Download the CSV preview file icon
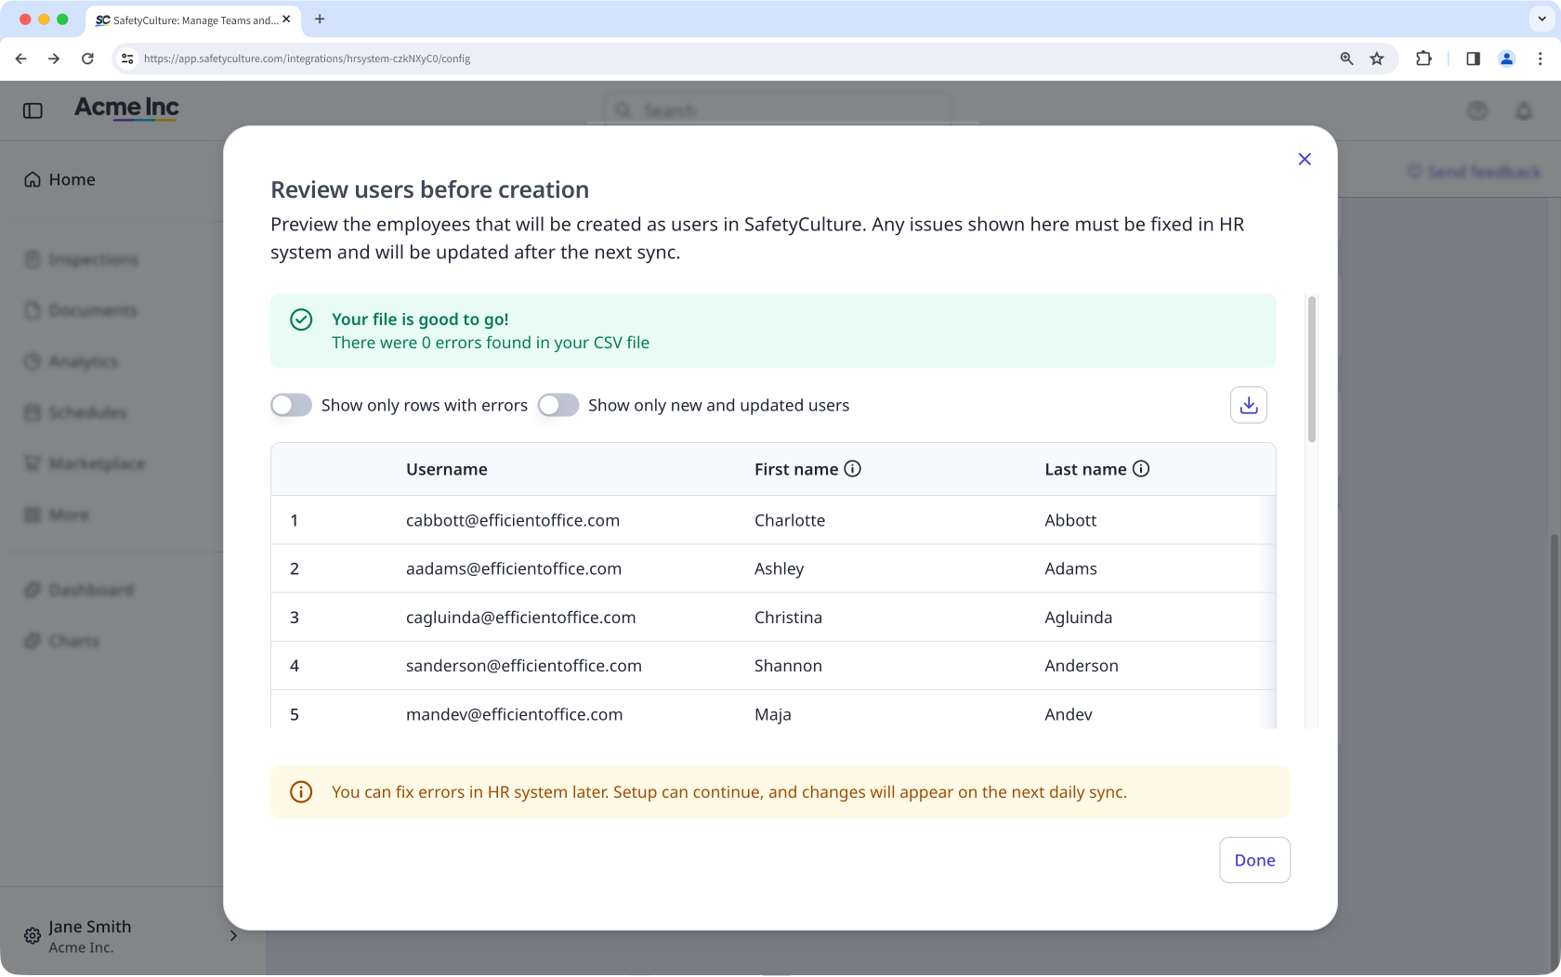 pos(1249,405)
